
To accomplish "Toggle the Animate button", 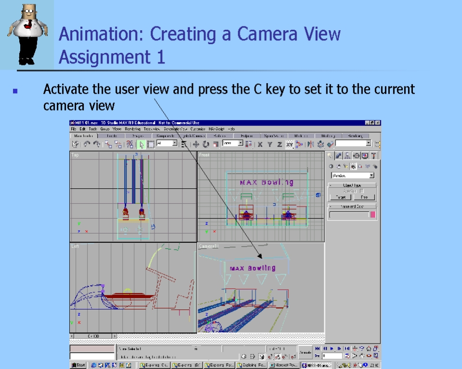I will [305, 352].
